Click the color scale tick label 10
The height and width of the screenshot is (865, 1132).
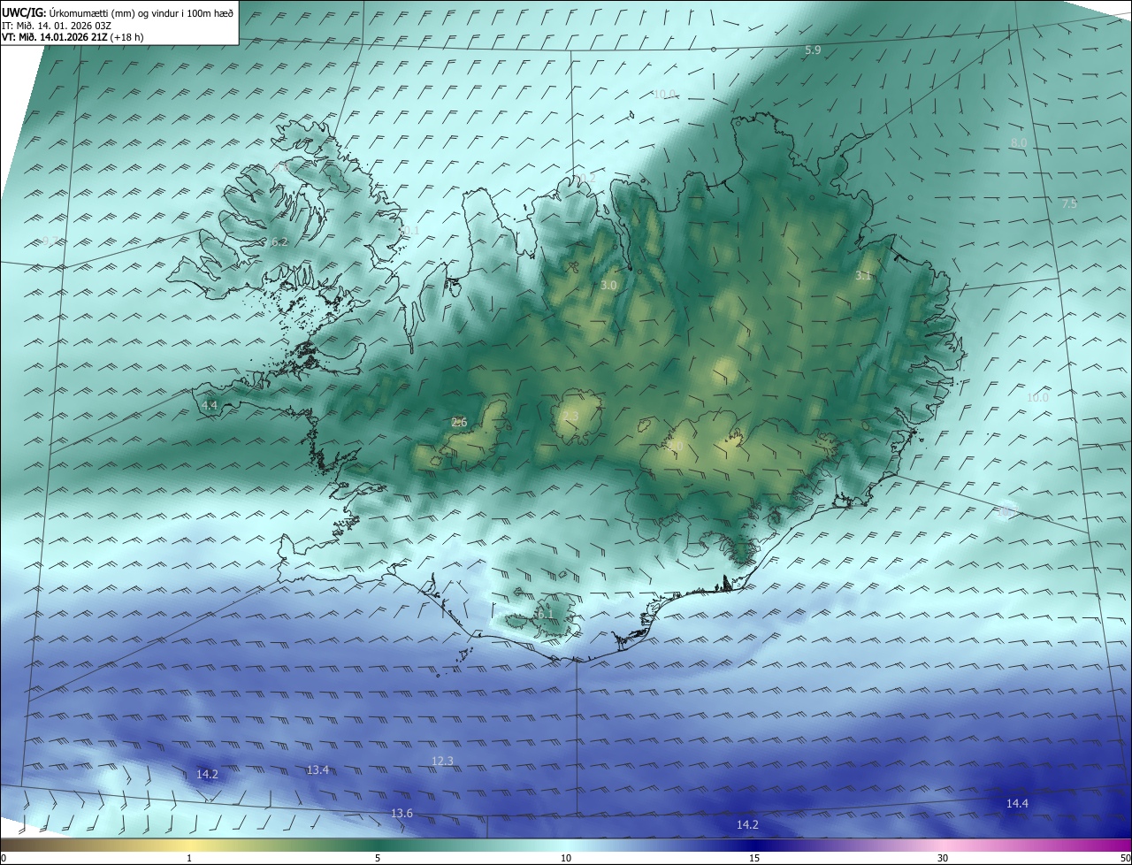click(566, 858)
